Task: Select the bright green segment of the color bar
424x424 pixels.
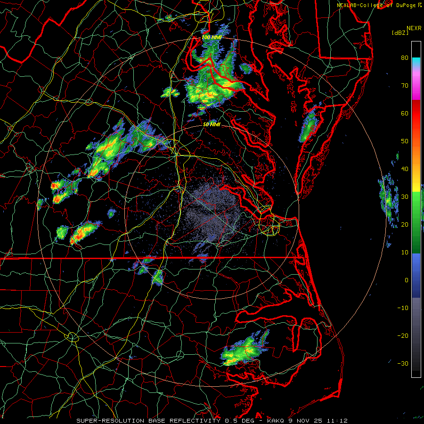Action: point(416,205)
